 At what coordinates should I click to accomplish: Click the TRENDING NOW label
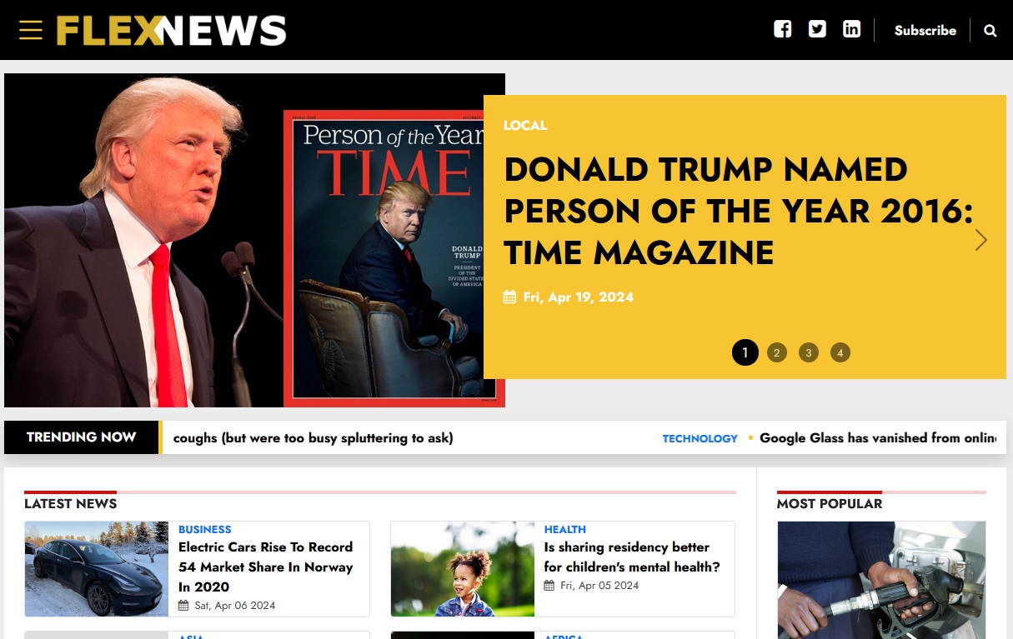(81, 437)
